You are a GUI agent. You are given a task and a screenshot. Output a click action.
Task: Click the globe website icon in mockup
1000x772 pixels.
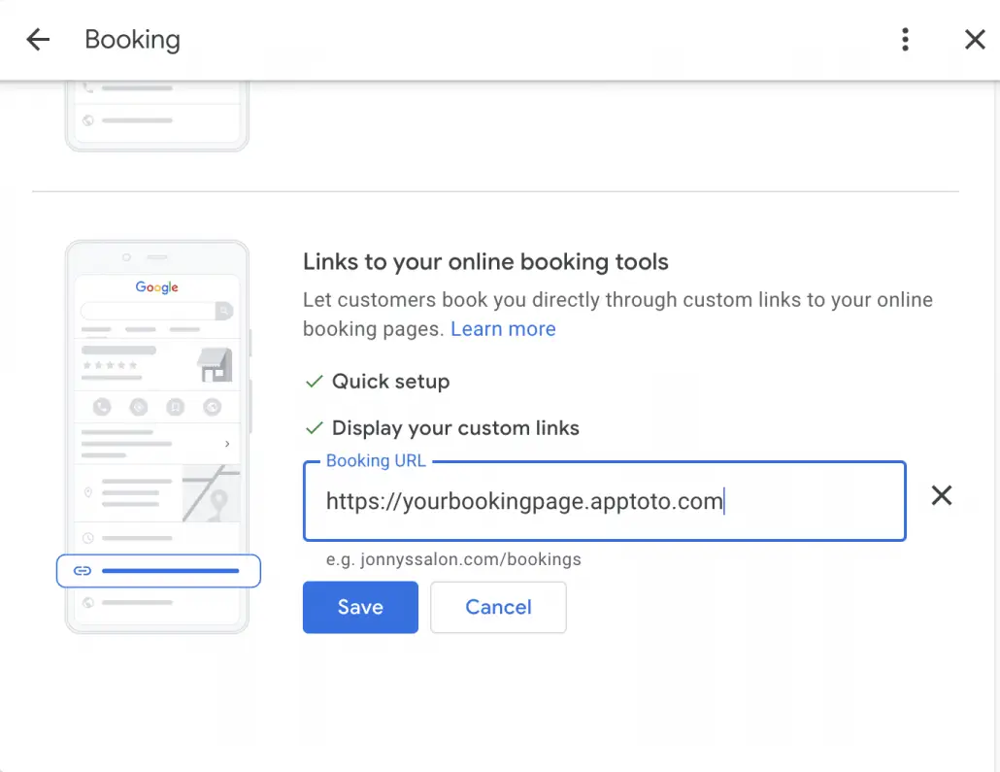coord(88,602)
